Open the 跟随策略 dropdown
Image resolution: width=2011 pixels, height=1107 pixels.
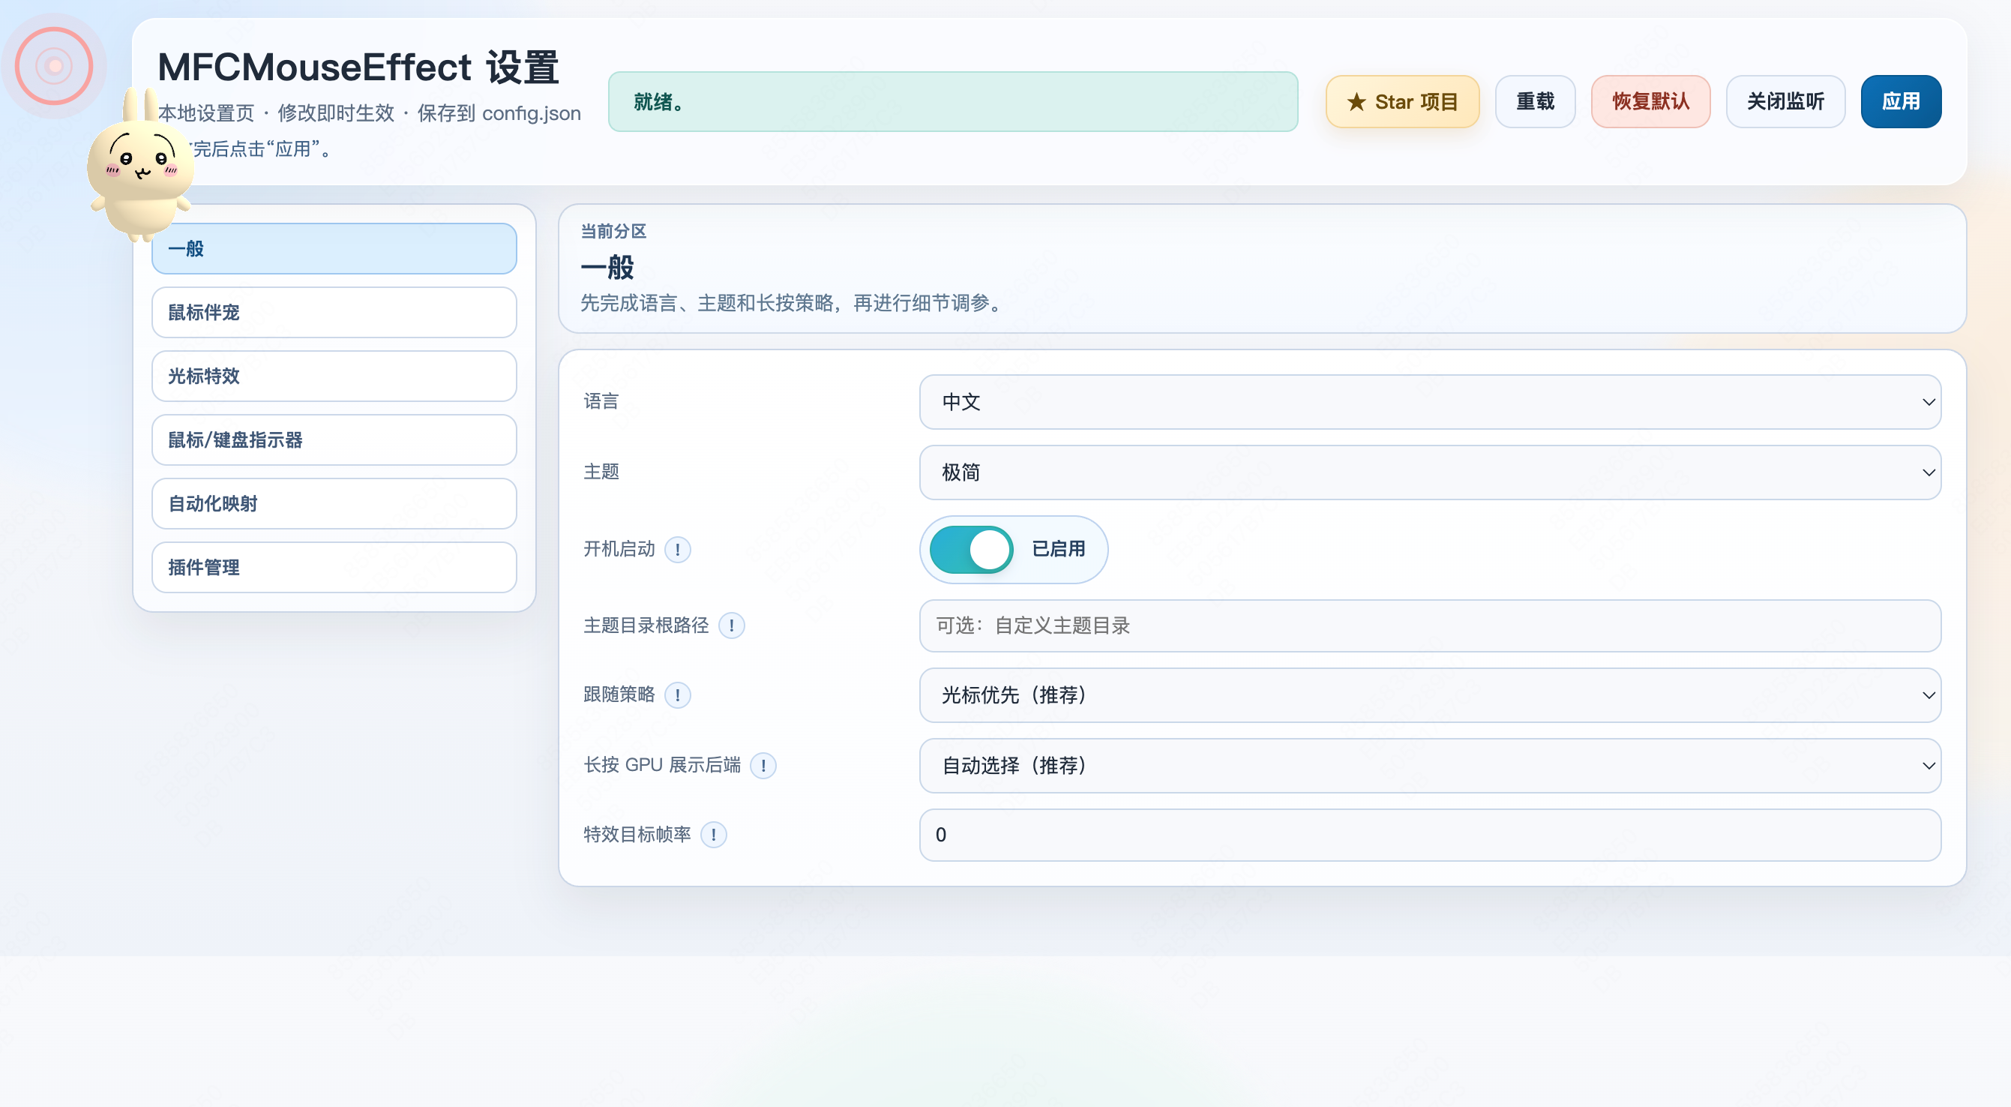[1429, 694]
